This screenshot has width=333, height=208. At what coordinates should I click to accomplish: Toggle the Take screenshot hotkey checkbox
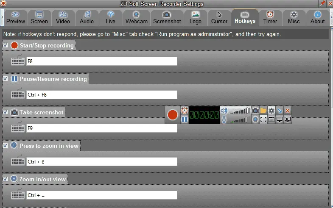click(x=6, y=112)
